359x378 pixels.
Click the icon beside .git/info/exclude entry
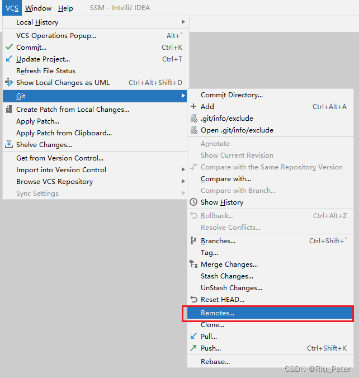pos(194,118)
